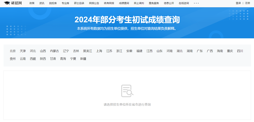The image size is (254, 122).
Task: Choose 云南 province
Action: (x=23, y=59)
